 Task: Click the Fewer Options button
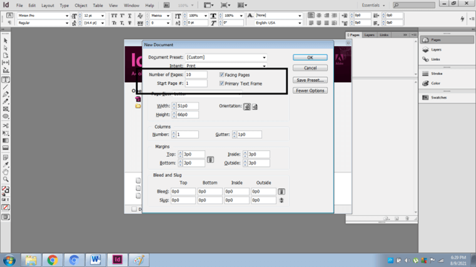tap(310, 91)
